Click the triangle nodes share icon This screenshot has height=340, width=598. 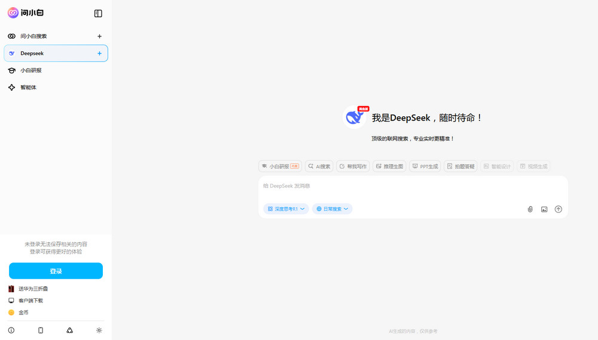(x=70, y=330)
